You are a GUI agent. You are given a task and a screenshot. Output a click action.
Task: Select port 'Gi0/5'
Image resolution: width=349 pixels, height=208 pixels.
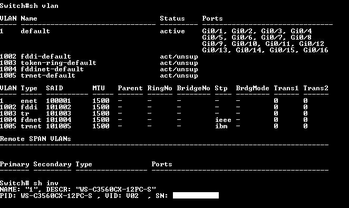pos(213,37)
